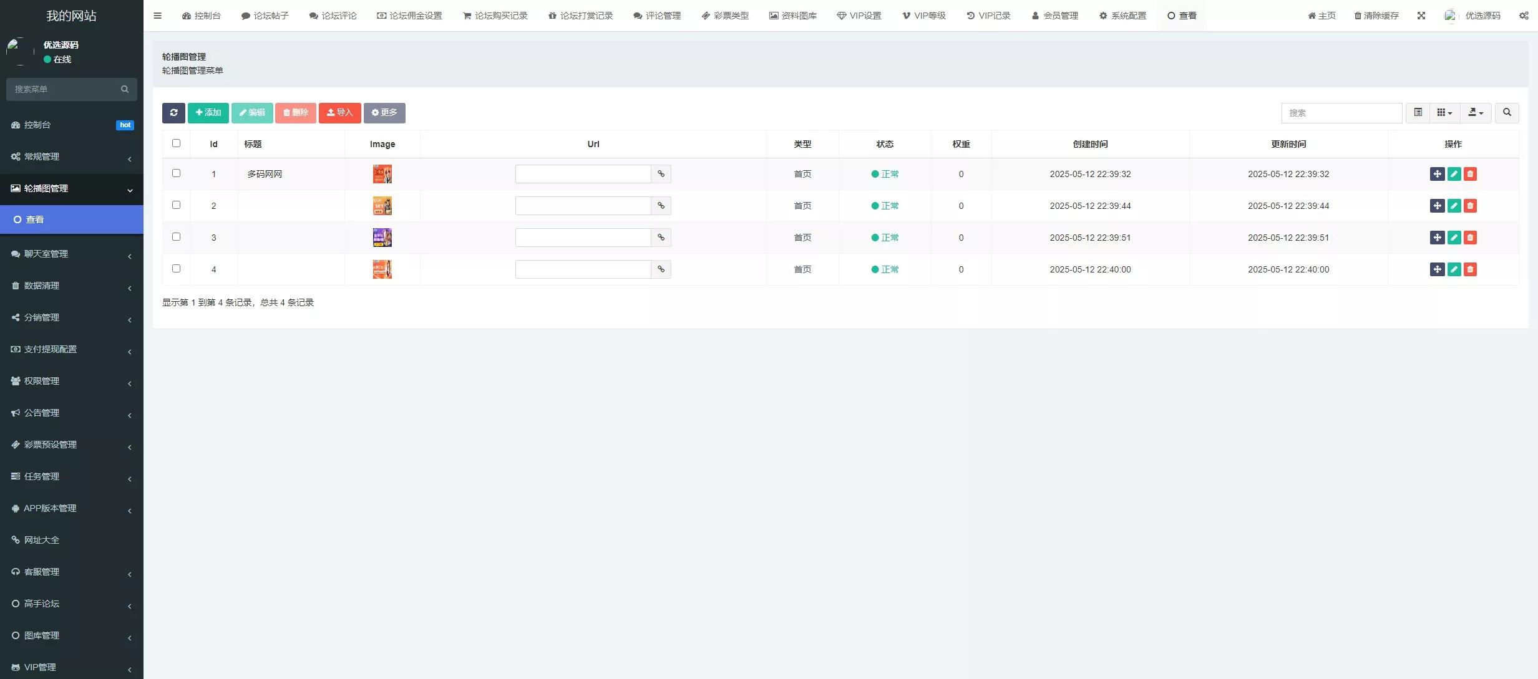Click the drag-move icon for row 4
Image resolution: width=1538 pixels, height=679 pixels.
pos(1437,269)
